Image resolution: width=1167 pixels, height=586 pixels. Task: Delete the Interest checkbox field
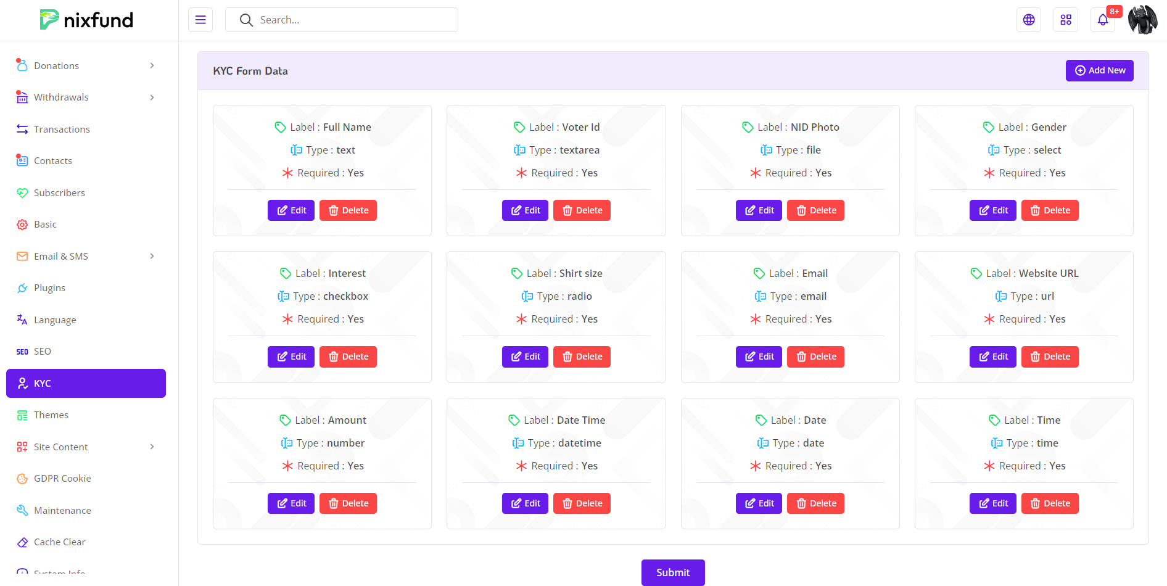point(348,357)
